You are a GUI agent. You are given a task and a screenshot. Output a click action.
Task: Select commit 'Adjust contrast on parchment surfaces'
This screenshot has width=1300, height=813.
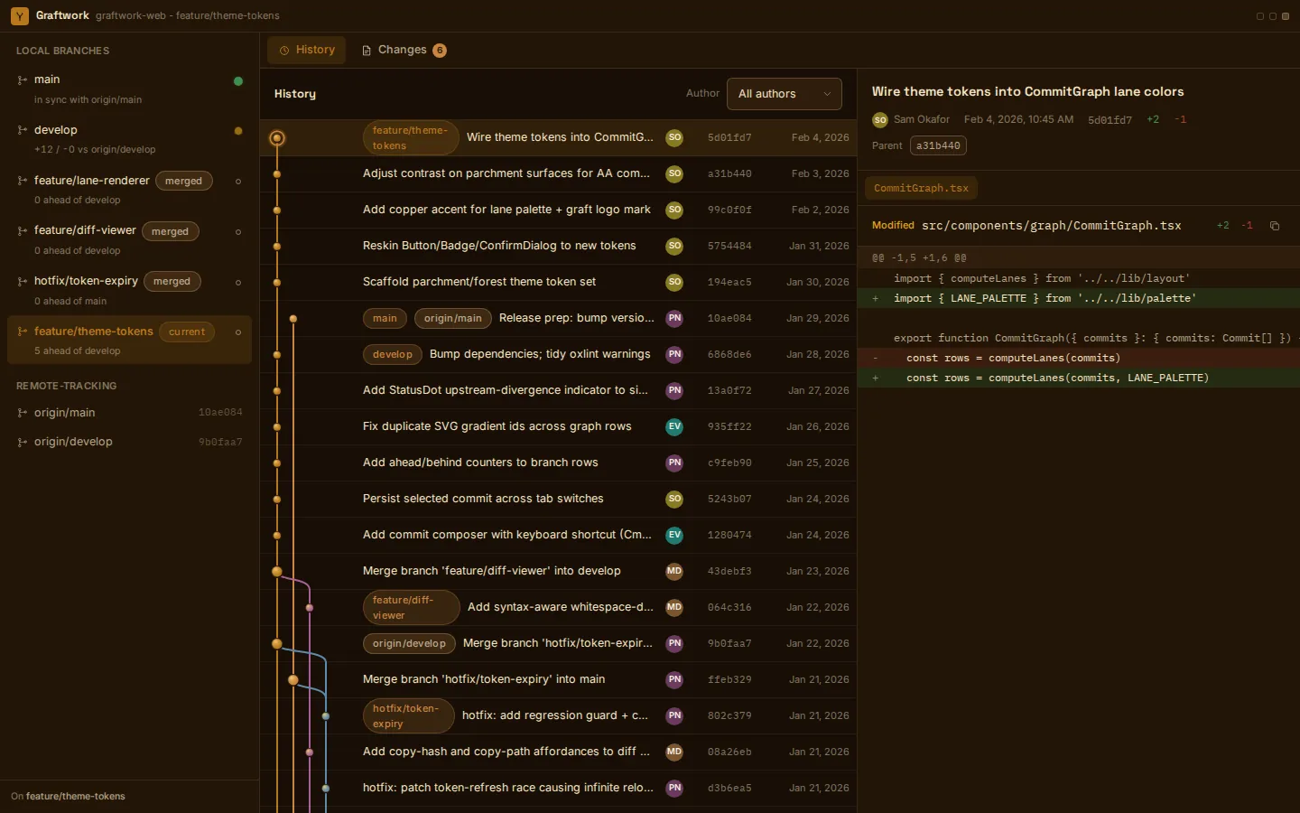[558, 173]
